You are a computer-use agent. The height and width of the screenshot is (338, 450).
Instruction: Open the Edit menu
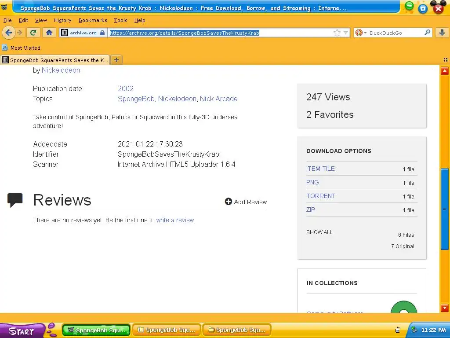24,20
